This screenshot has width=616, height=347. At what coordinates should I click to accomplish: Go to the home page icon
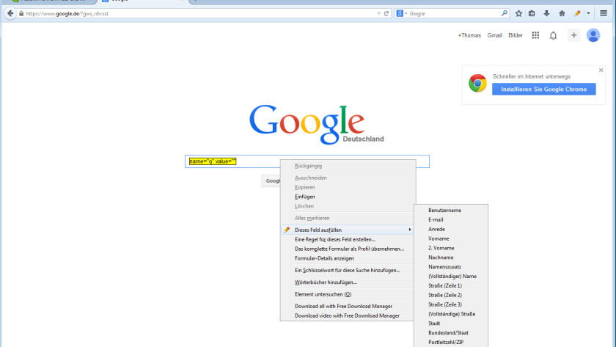[x=562, y=13]
